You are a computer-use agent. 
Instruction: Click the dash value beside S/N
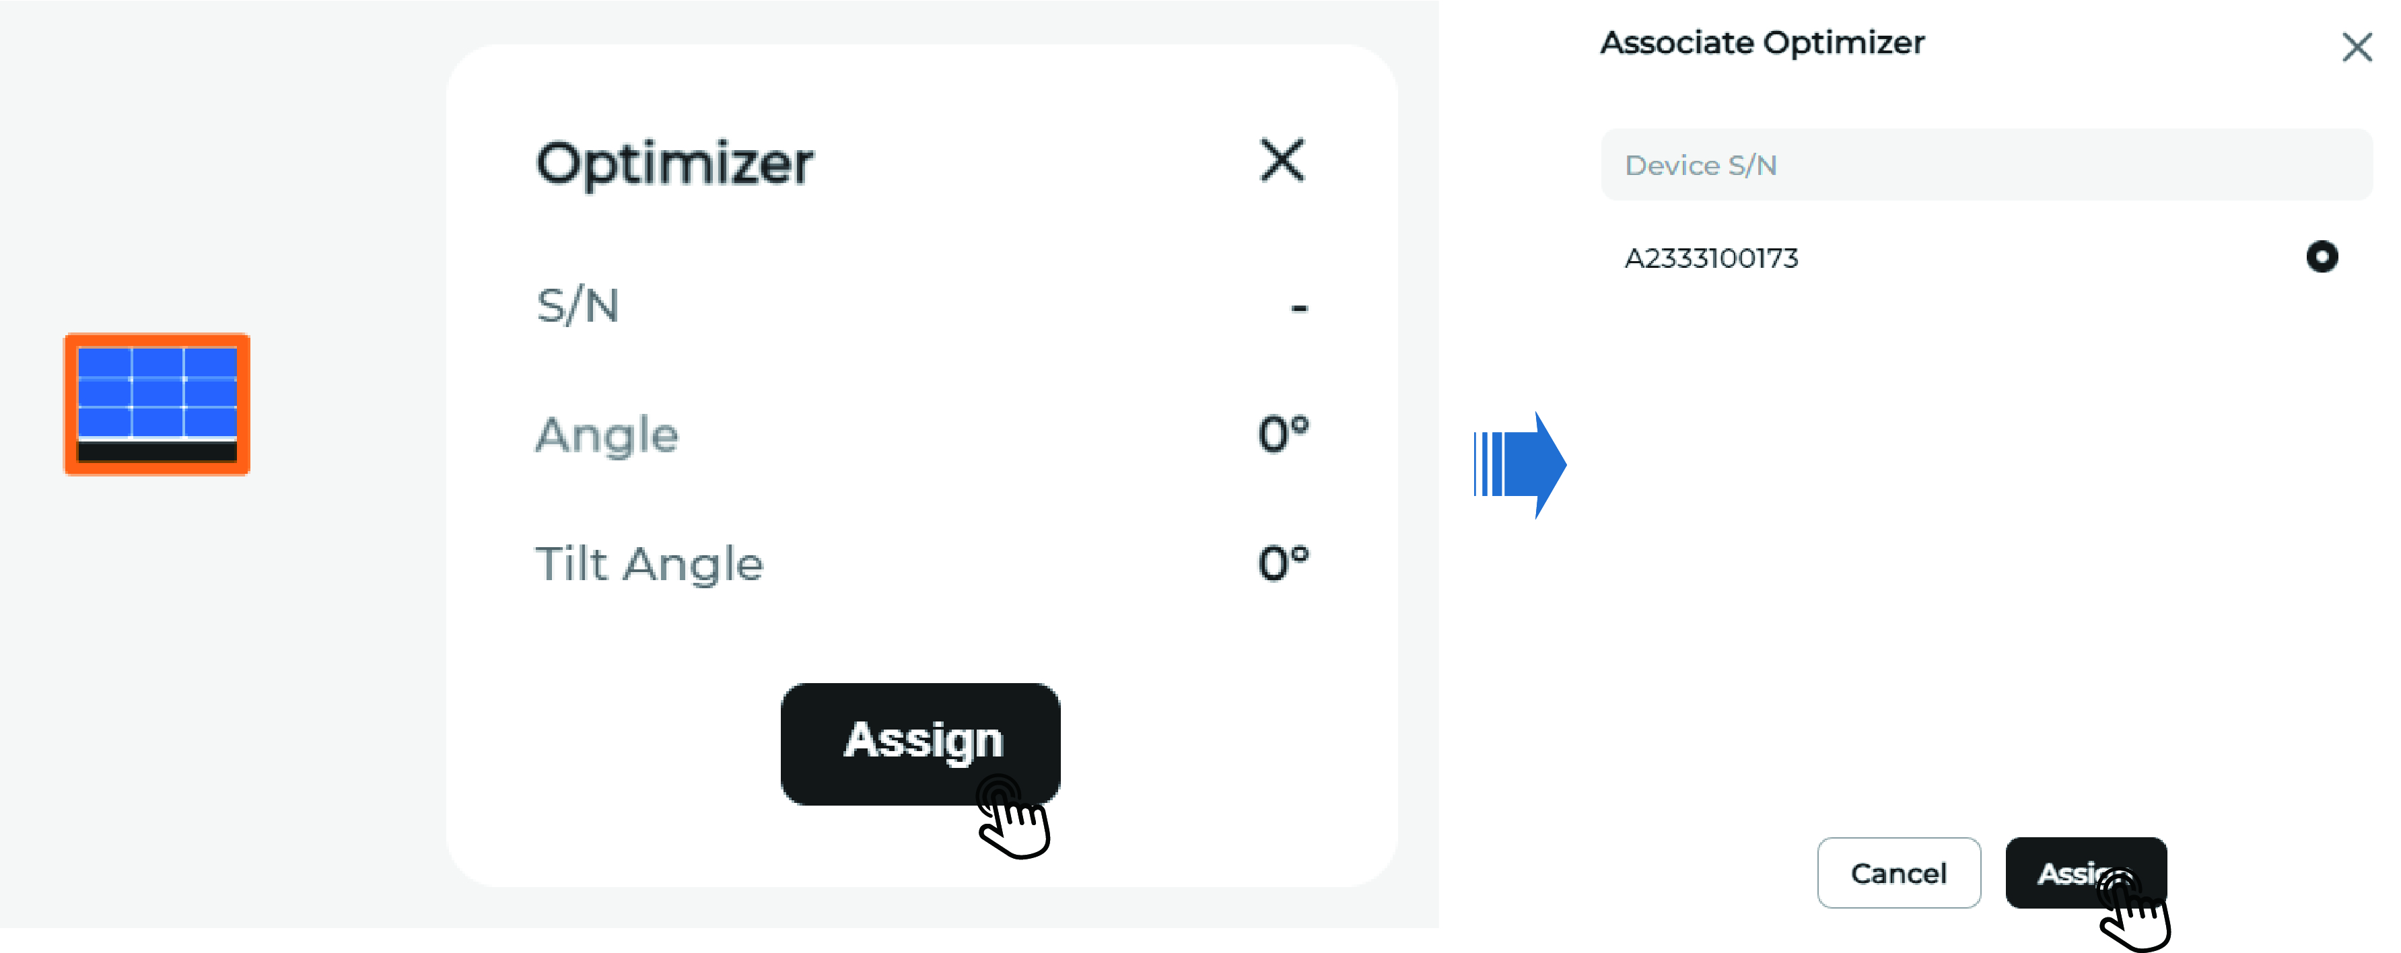pos(1298,308)
